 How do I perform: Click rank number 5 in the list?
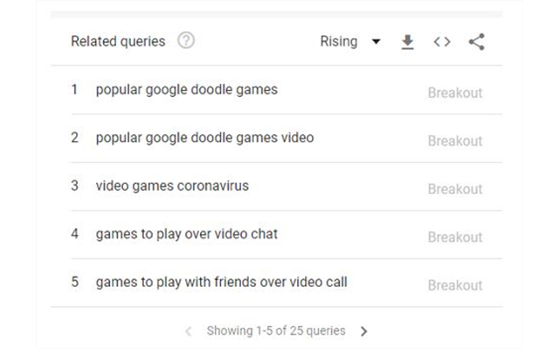click(75, 282)
